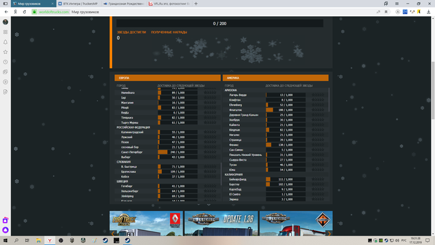The height and width of the screenshot is (245, 435).
Task: Click the ПОЛУЧЕННЫЕ НАГРАДЫ link
Action: (169, 32)
